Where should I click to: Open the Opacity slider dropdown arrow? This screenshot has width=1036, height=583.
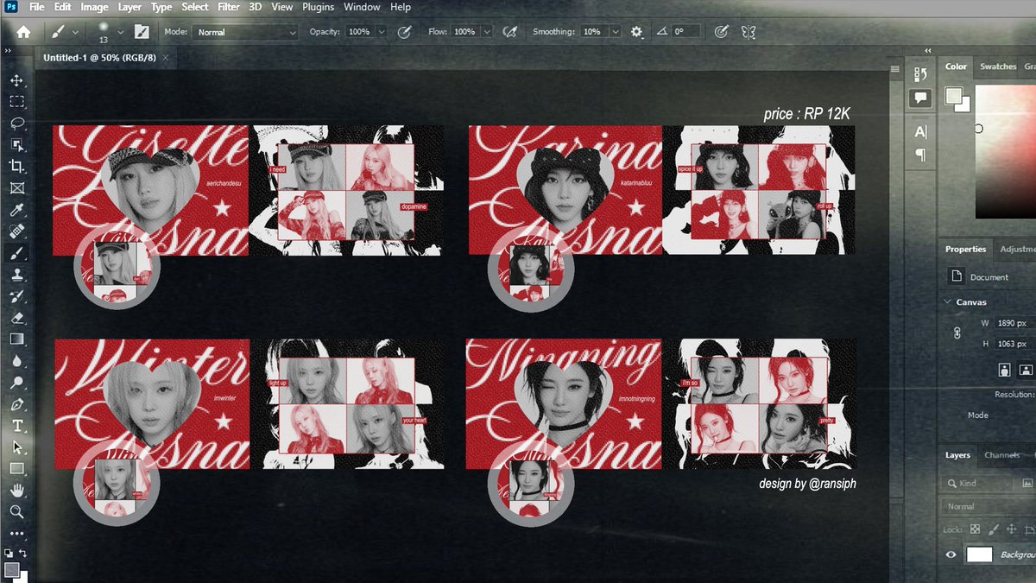[382, 31]
